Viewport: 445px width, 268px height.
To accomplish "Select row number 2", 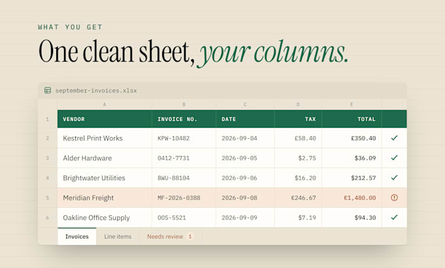I will click(x=47, y=138).
